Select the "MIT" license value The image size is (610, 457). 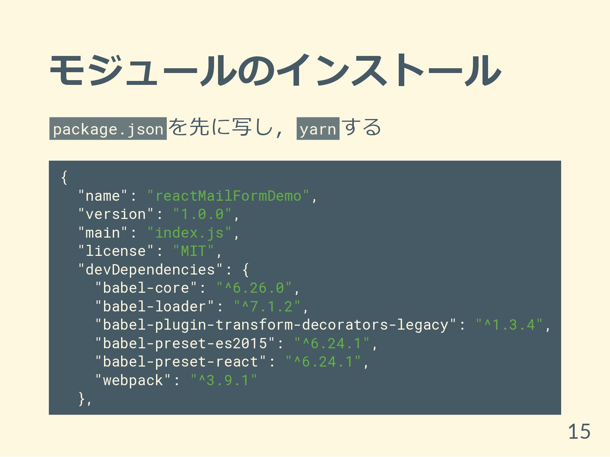click(193, 251)
